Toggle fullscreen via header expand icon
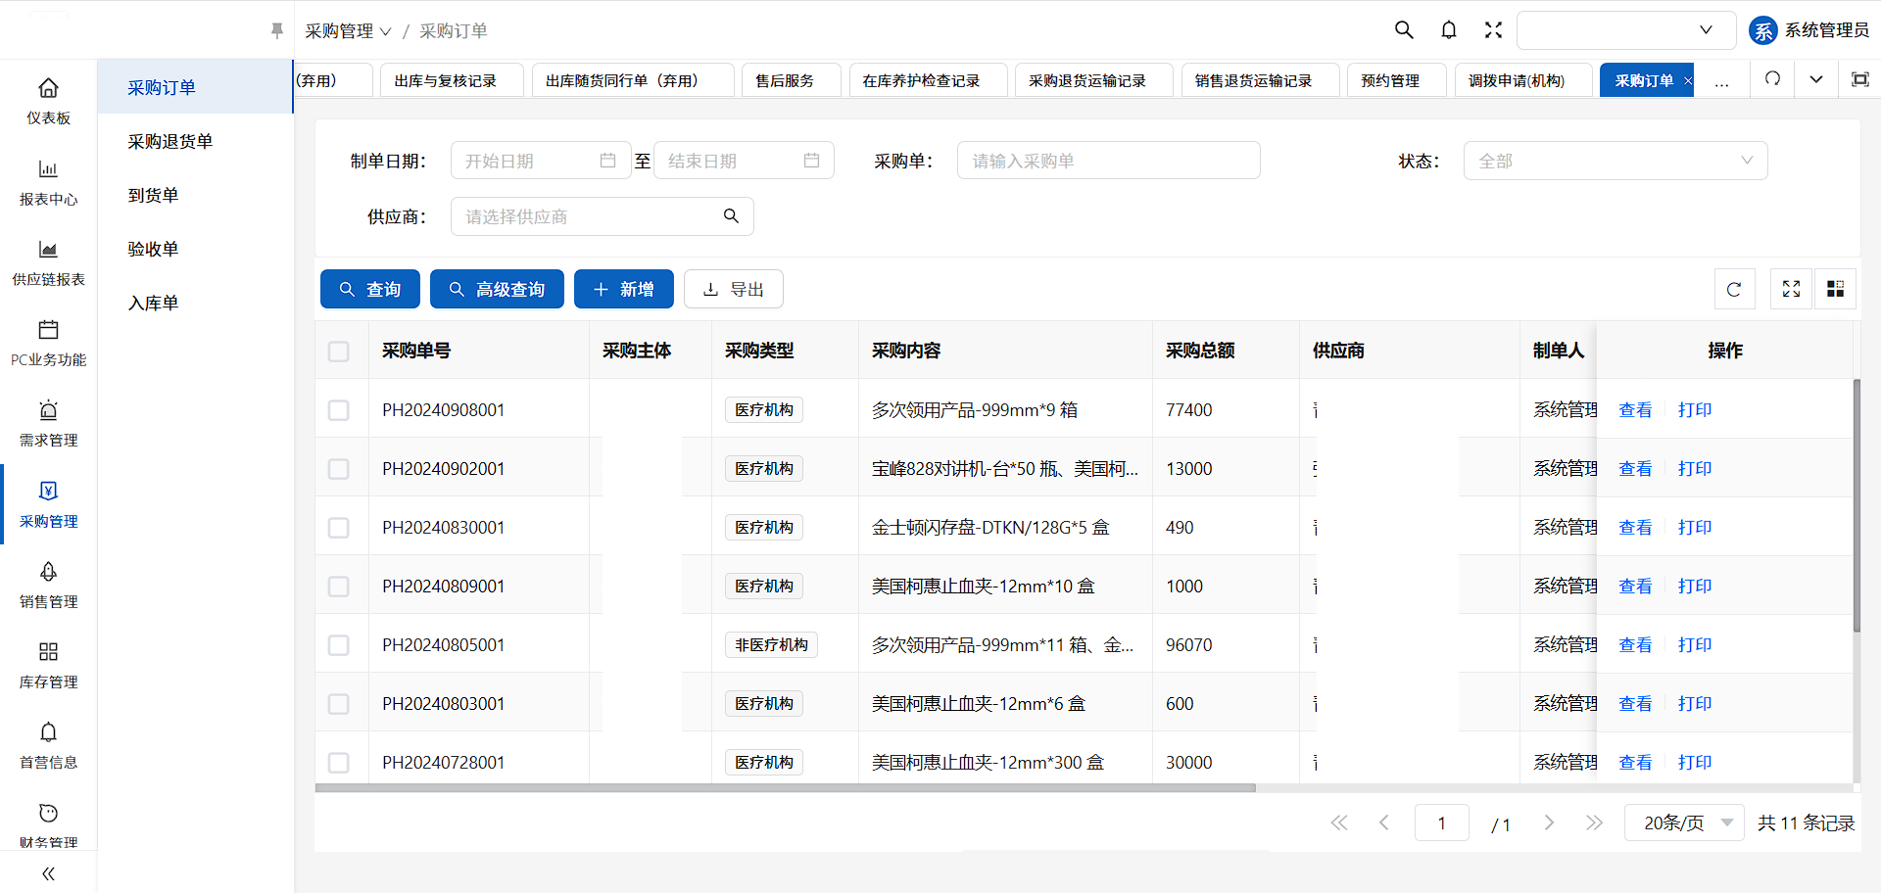This screenshot has height=893, width=1881. (x=1493, y=30)
